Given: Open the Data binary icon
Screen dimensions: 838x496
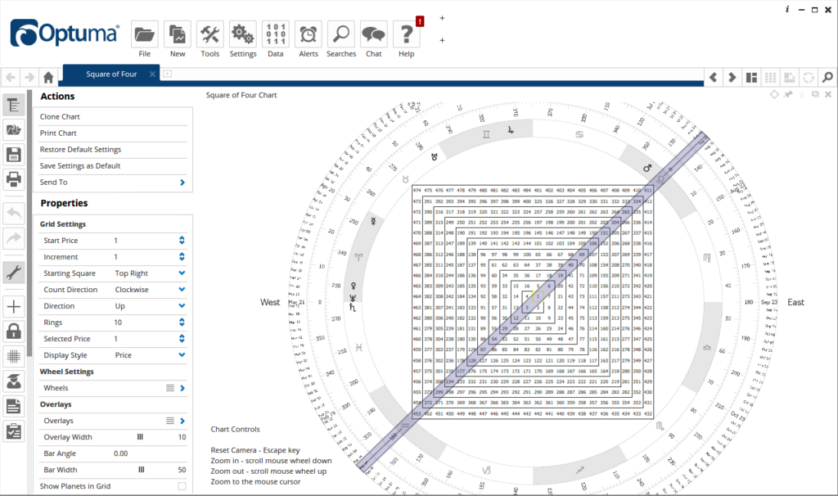Looking at the screenshot, I should click(276, 34).
